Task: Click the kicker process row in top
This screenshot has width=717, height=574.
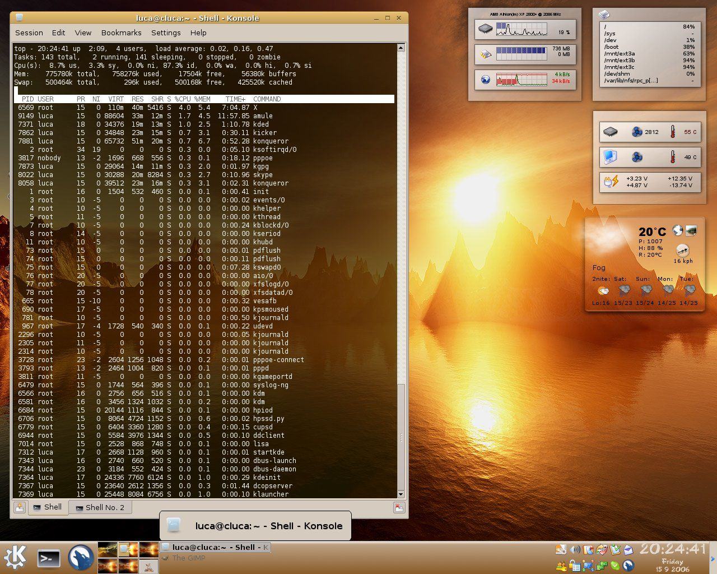Action: 204,133
